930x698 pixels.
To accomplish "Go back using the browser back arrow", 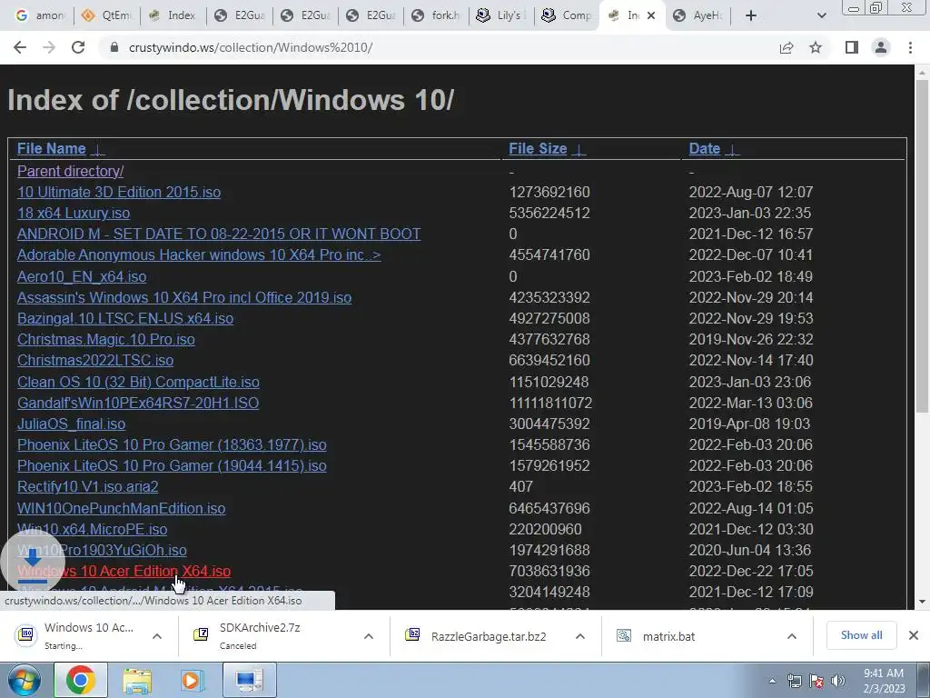I will click(x=20, y=47).
